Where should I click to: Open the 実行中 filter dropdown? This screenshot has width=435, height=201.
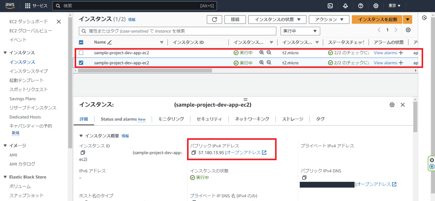[x=300, y=31]
